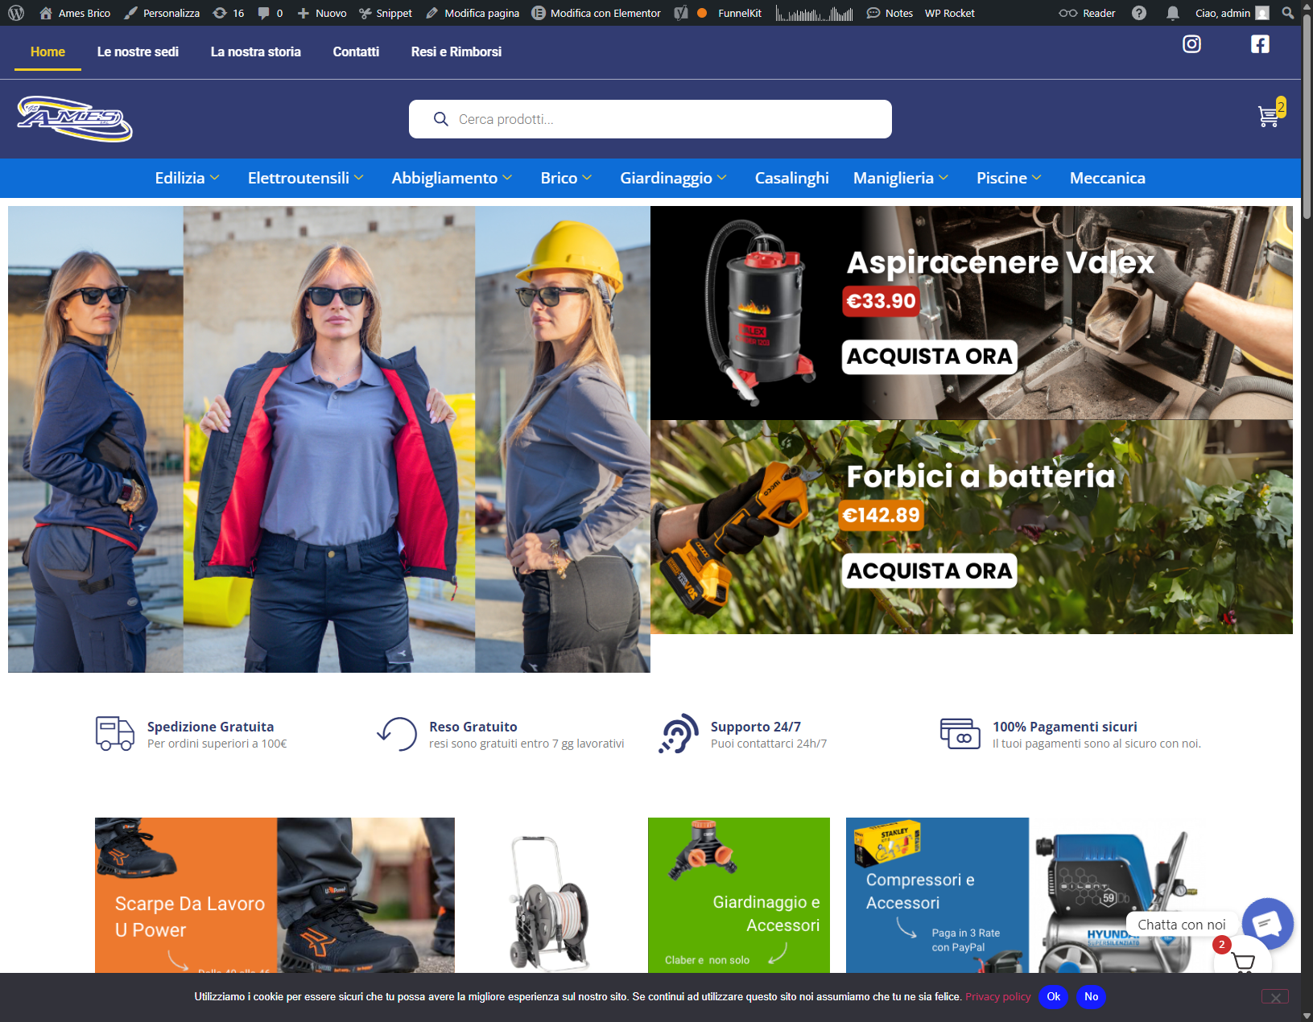This screenshot has height=1022, width=1313.
Task: Open the WP Rocket menu
Action: click(949, 13)
